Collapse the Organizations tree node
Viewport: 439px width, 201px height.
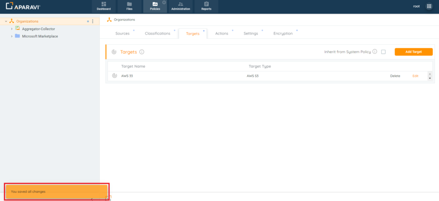pos(6,21)
